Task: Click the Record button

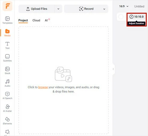Action: (x=86, y=9)
